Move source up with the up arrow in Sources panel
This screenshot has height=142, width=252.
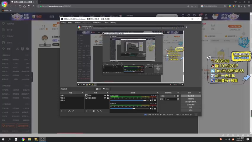click(98, 111)
